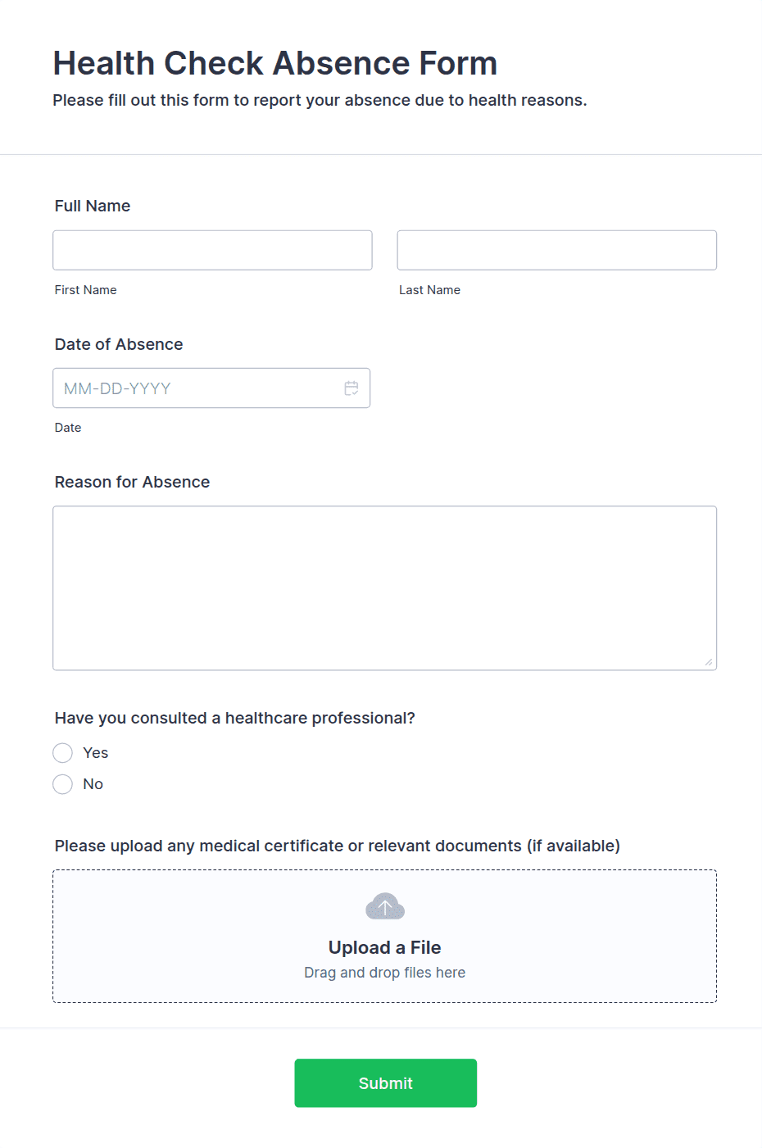Click the healthcare professional question text
Screen dimensions: 762x1148
coord(235,718)
